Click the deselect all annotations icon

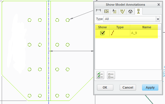pyautogui.click(x=111, y=75)
